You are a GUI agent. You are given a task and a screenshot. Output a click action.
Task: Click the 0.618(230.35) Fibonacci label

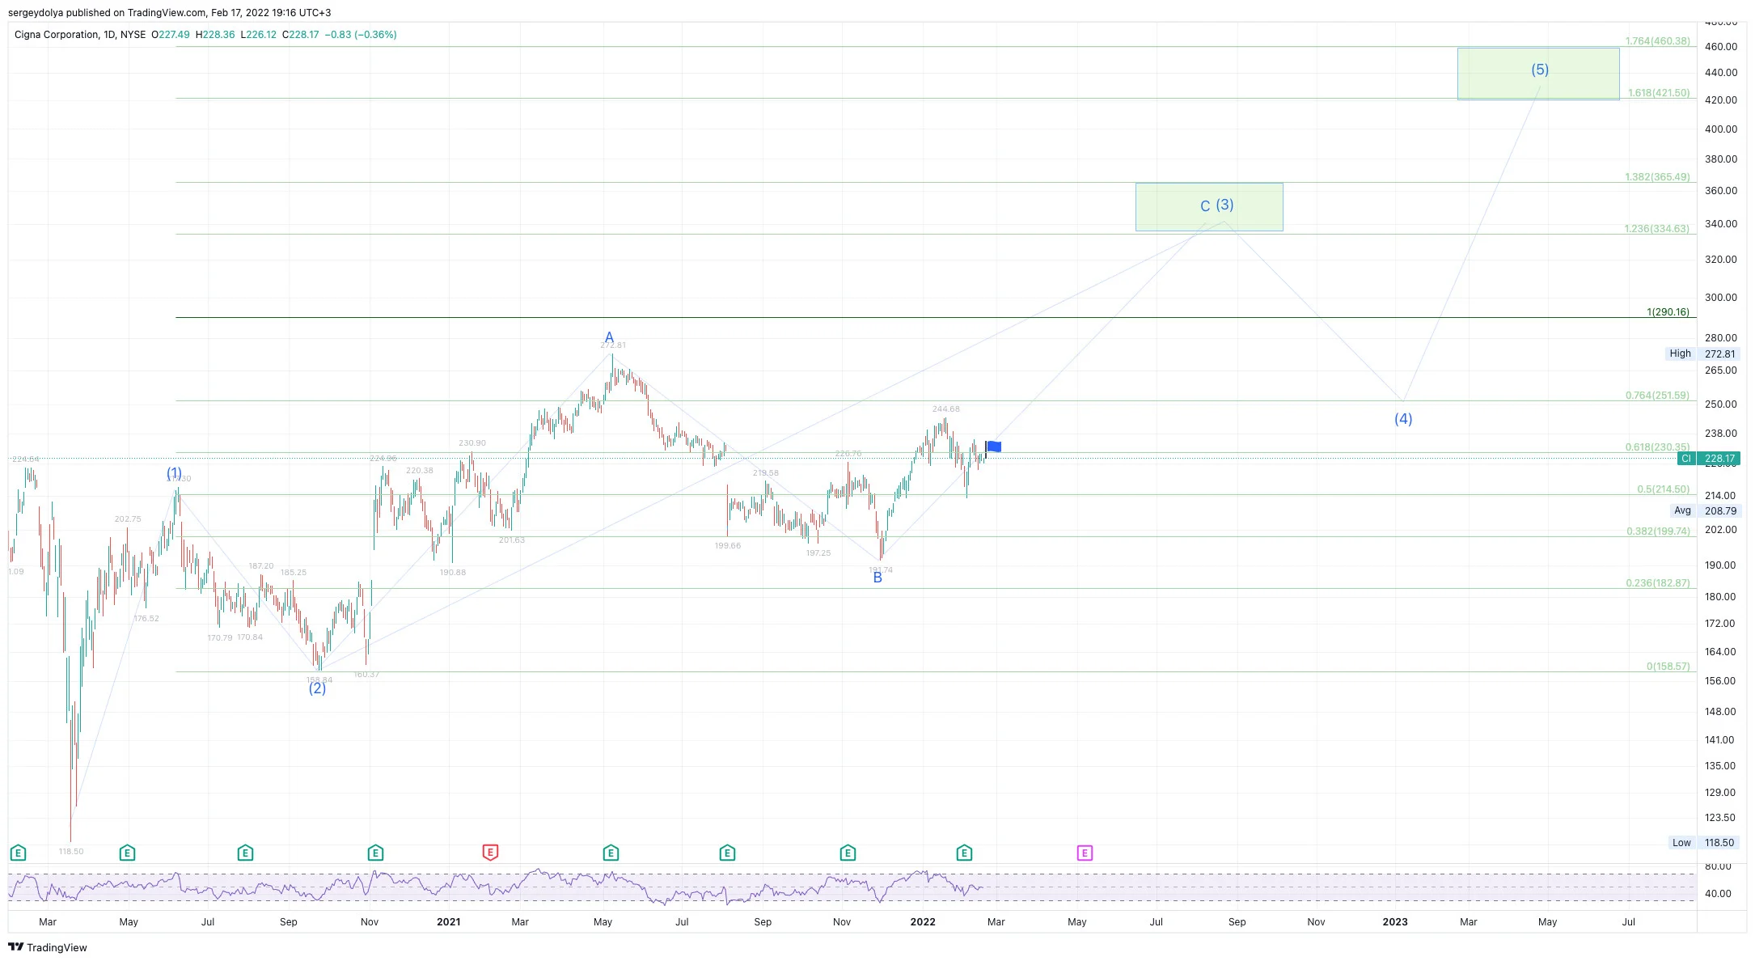pos(1657,447)
